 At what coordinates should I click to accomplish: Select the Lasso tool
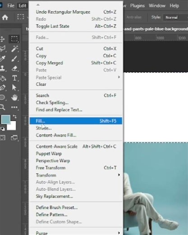pos(2,49)
